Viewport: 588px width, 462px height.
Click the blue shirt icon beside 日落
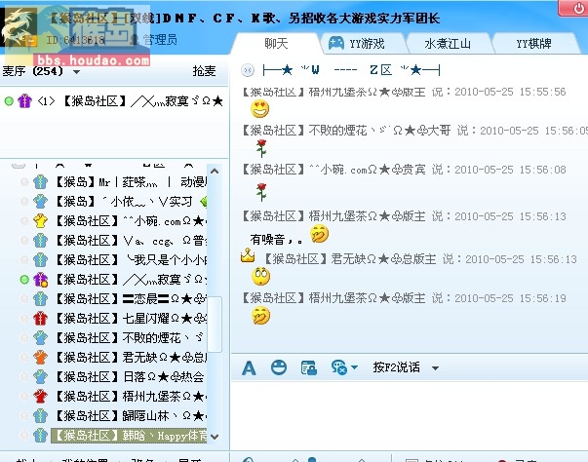40,377
